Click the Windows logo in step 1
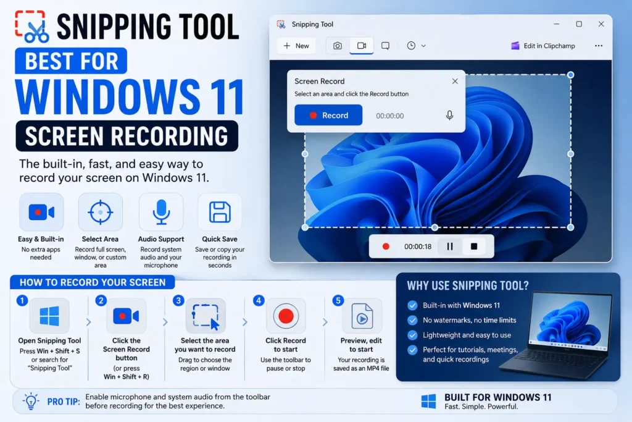Screen dimensions: 632x422 49,316
